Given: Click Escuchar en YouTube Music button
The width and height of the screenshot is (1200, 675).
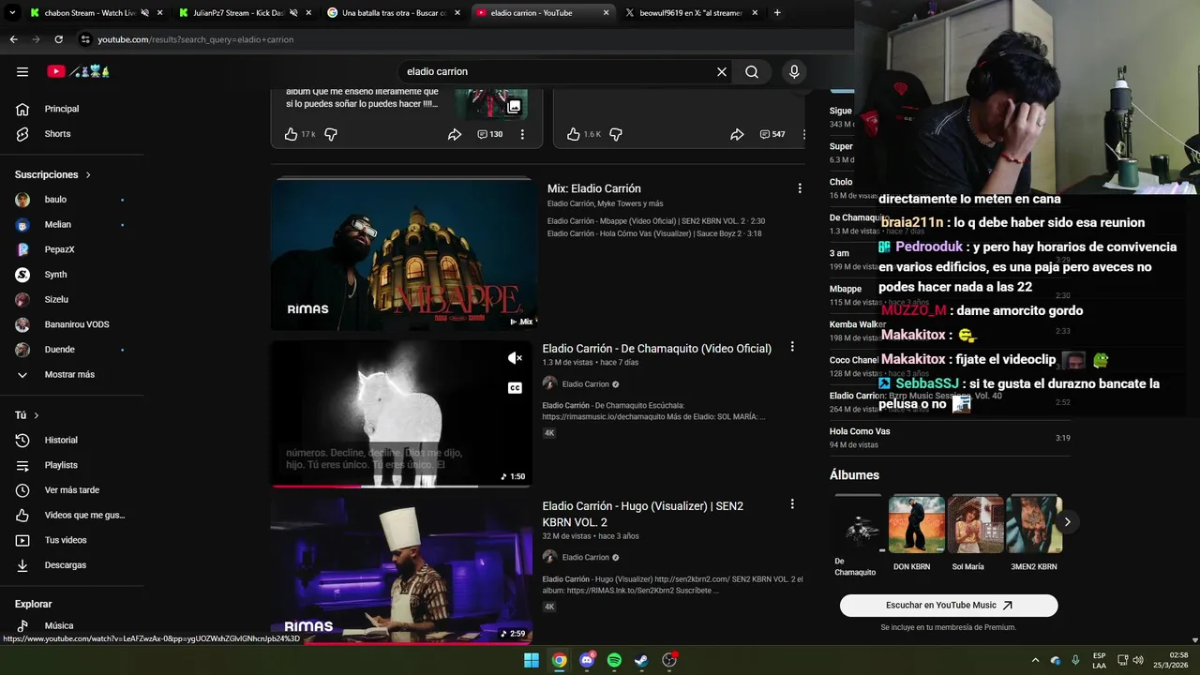Looking at the screenshot, I should click(x=949, y=606).
